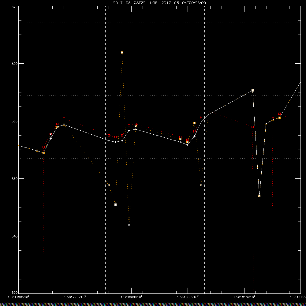This screenshot has width=306, height=306.
Task: Click the end timestamp 2017-08-04T00:25:00 in title
Action: pos(183,3)
